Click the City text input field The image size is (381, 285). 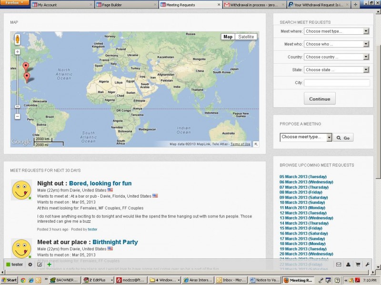337,83
